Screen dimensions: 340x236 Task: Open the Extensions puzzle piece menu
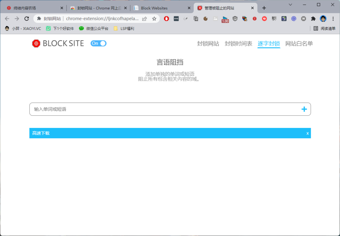[313, 19]
